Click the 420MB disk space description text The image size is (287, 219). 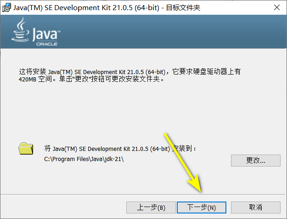click(129, 75)
